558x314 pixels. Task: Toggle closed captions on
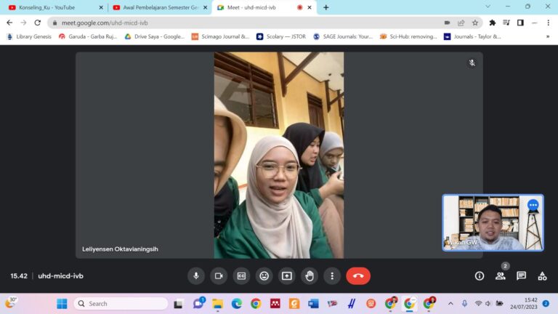[241, 276]
